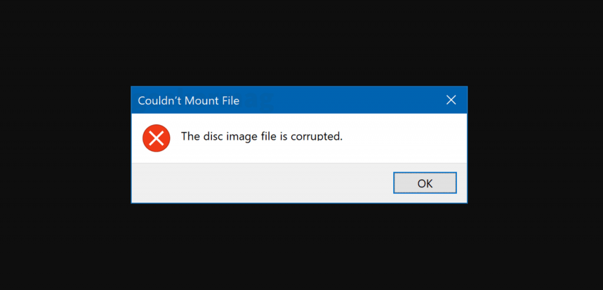Close the Couldn't Mount File dialog
The width and height of the screenshot is (603, 290).
[x=450, y=100]
